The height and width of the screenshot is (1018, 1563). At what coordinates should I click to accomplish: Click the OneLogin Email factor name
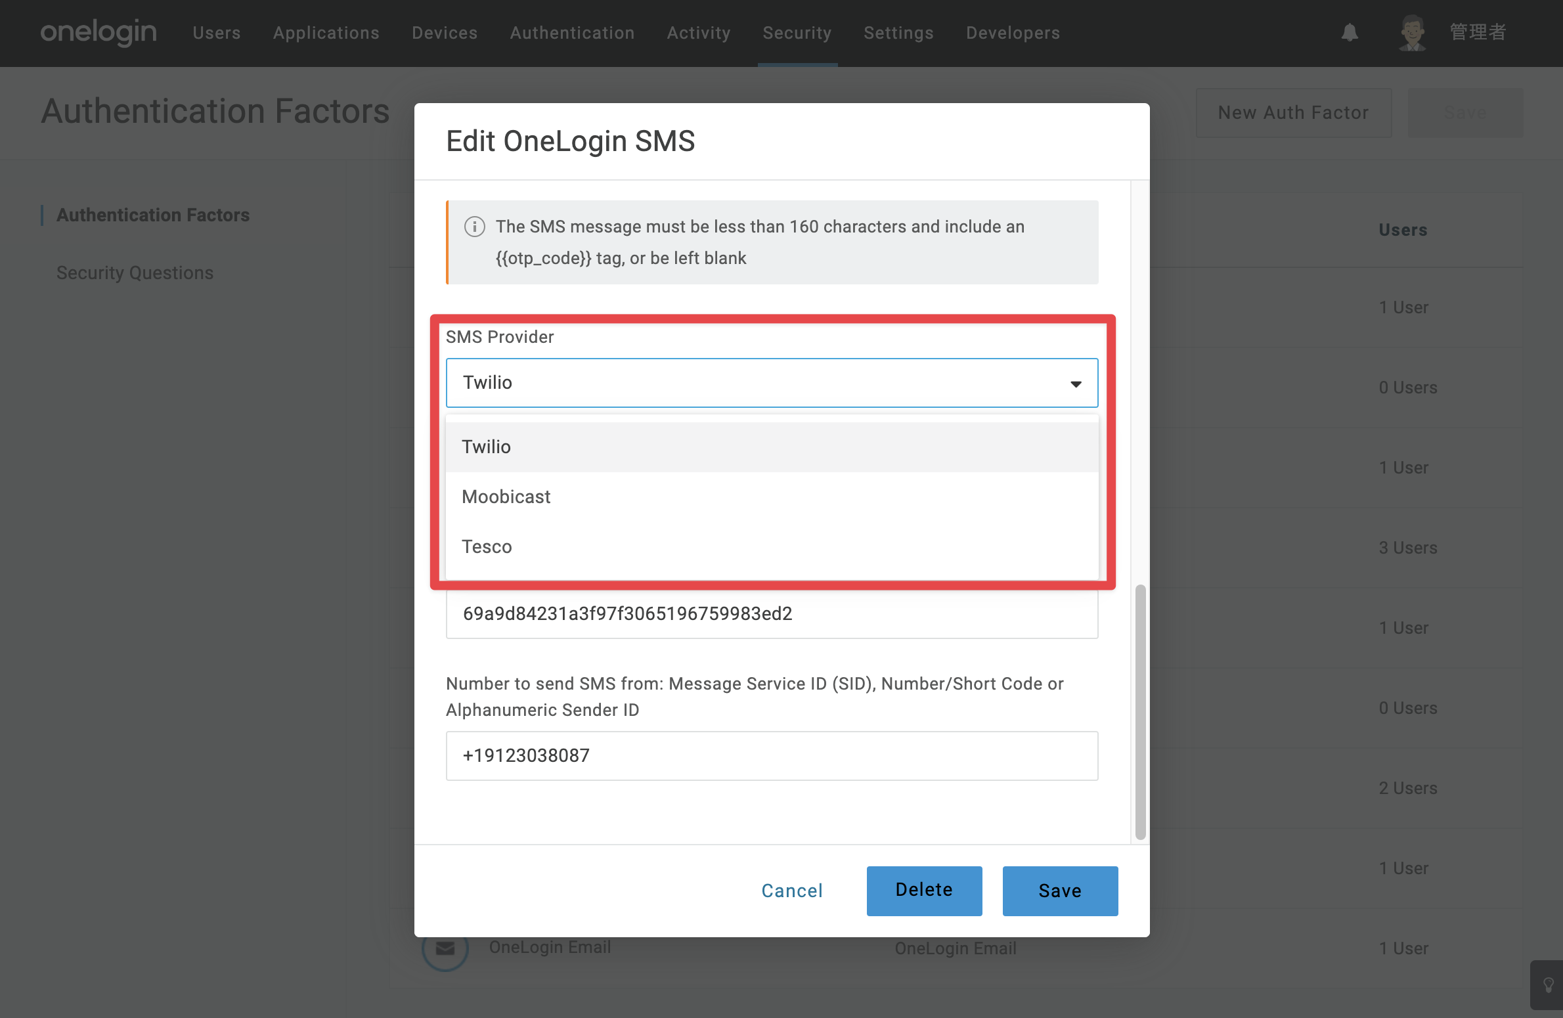pos(550,947)
